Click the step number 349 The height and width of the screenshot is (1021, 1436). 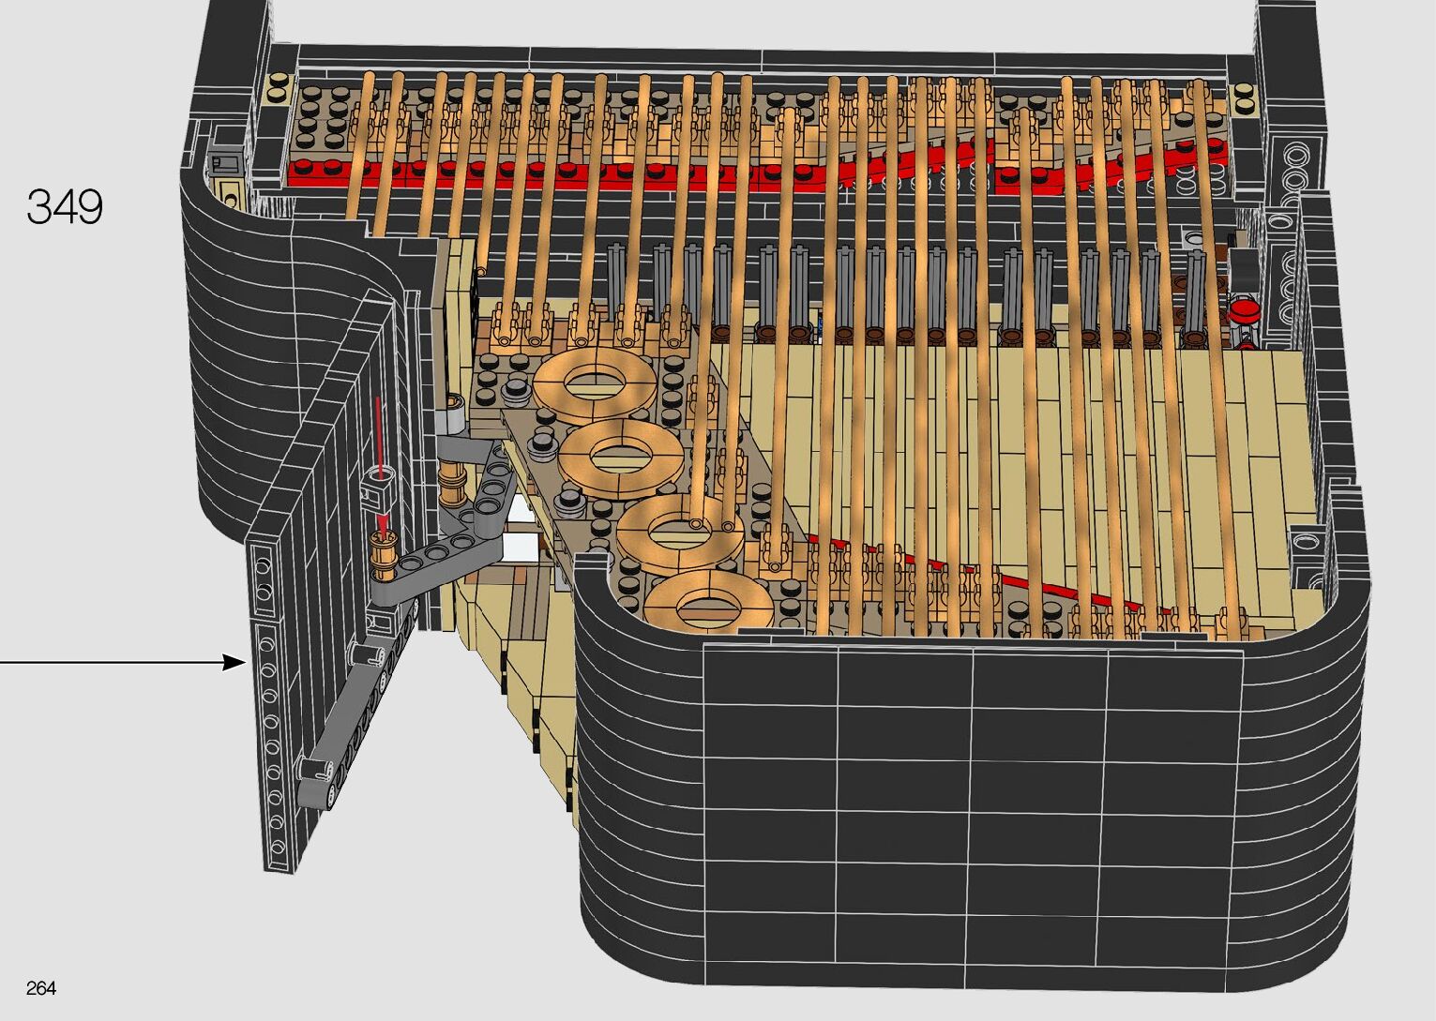[x=65, y=207]
